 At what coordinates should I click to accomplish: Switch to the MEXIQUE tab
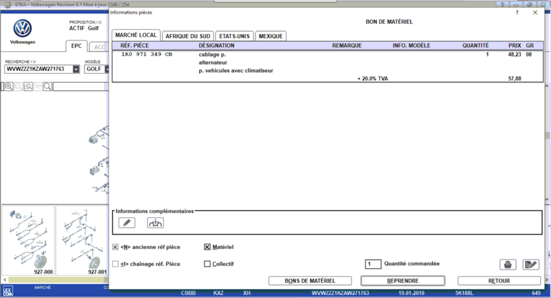[x=271, y=36]
